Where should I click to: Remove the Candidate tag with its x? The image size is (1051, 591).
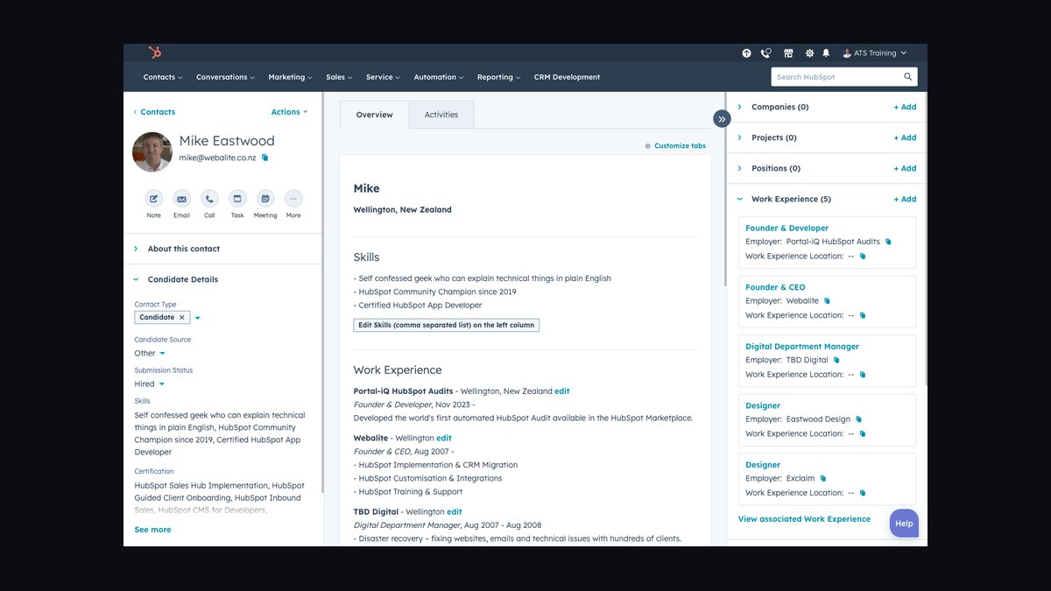pyautogui.click(x=182, y=318)
